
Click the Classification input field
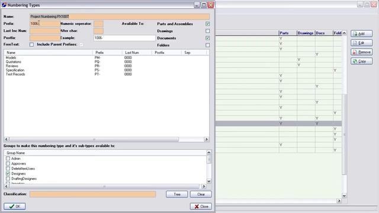coord(93,194)
